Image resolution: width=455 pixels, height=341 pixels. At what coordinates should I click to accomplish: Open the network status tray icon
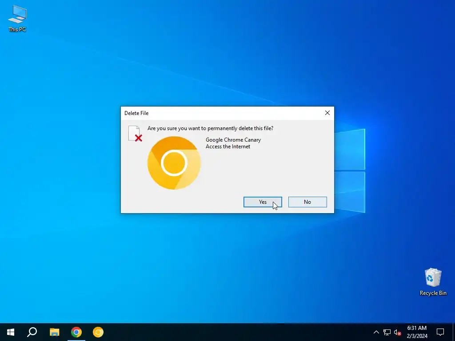pos(387,332)
